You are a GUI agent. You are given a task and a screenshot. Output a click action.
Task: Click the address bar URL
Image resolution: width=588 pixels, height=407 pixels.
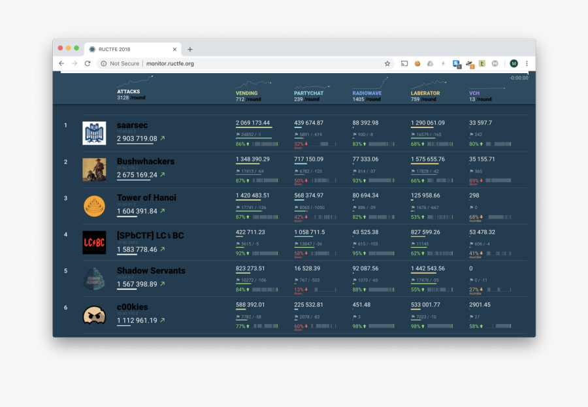pos(170,63)
